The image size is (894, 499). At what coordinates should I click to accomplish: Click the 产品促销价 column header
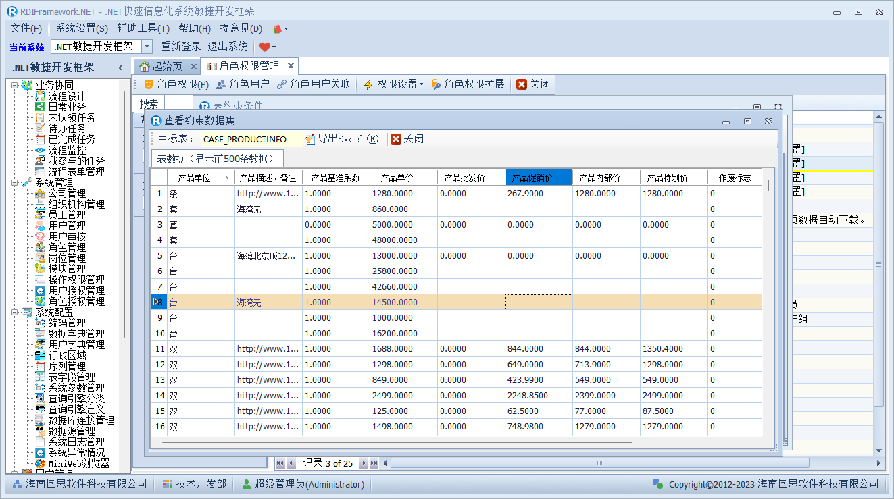tap(539, 178)
